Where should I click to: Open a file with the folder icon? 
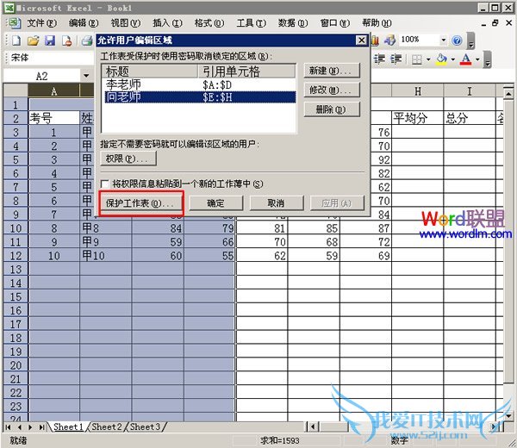[x=33, y=40]
